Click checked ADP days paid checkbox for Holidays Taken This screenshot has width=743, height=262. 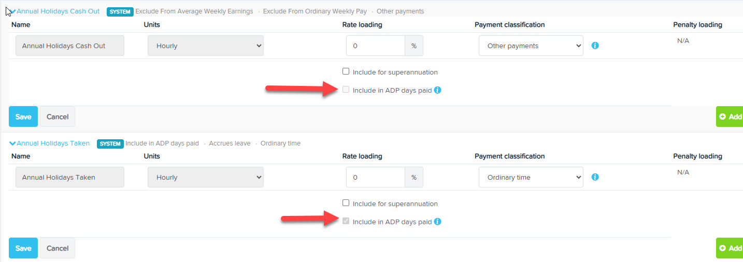pyautogui.click(x=346, y=221)
